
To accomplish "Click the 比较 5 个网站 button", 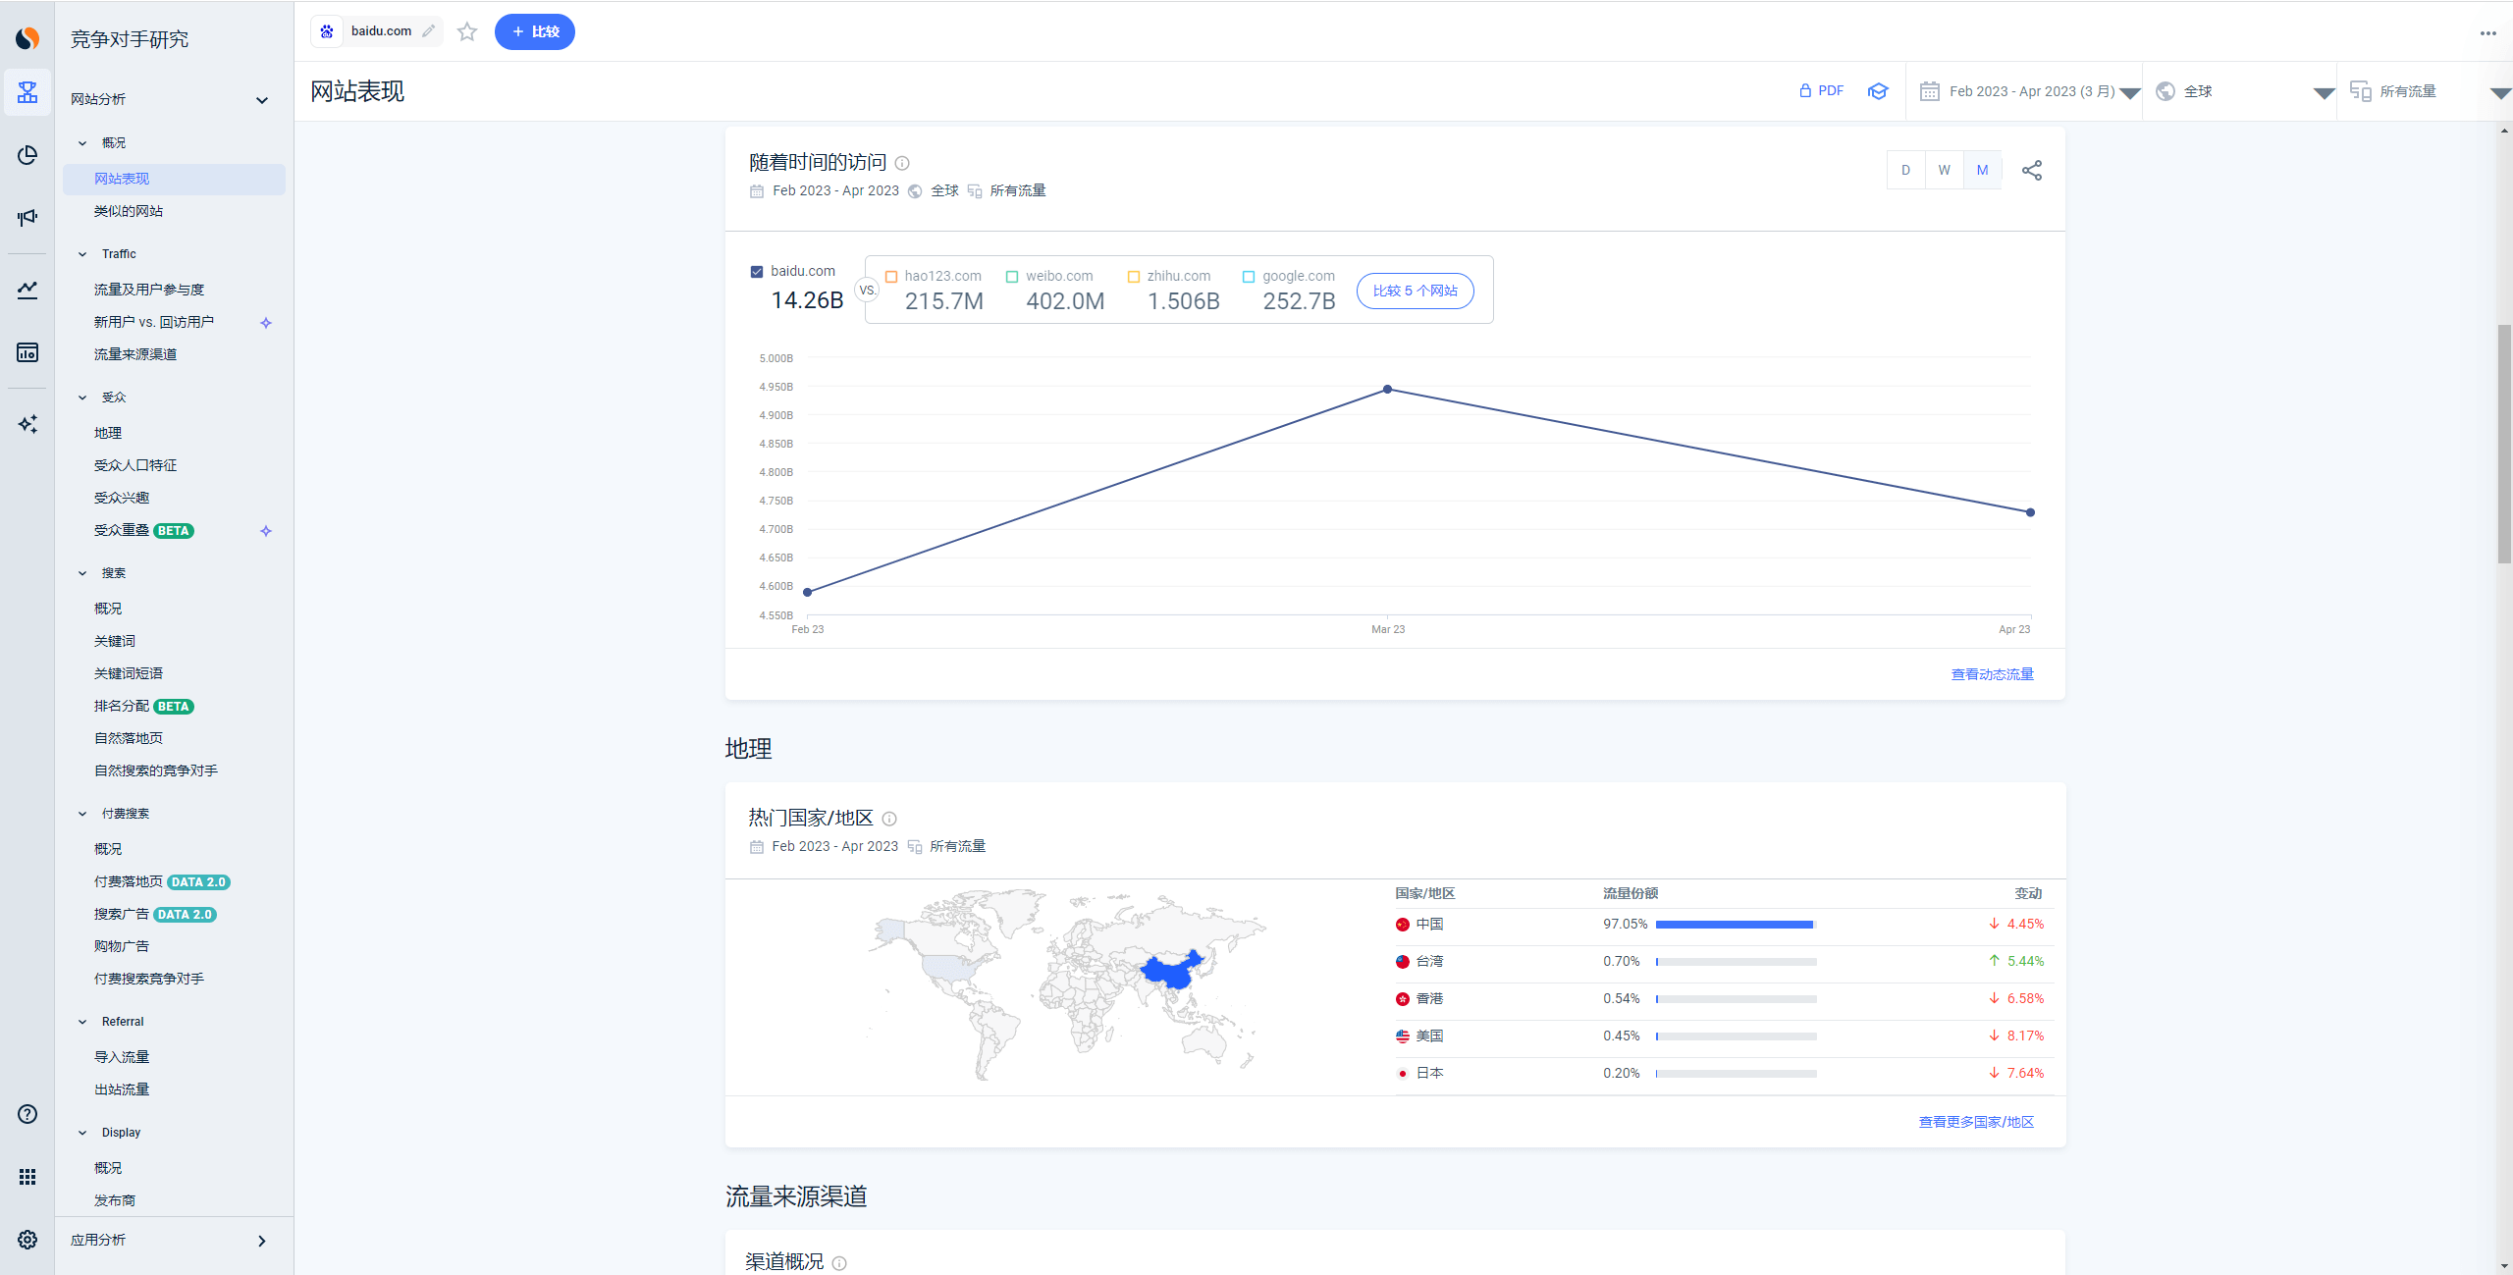I will click(x=1415, y=291).
